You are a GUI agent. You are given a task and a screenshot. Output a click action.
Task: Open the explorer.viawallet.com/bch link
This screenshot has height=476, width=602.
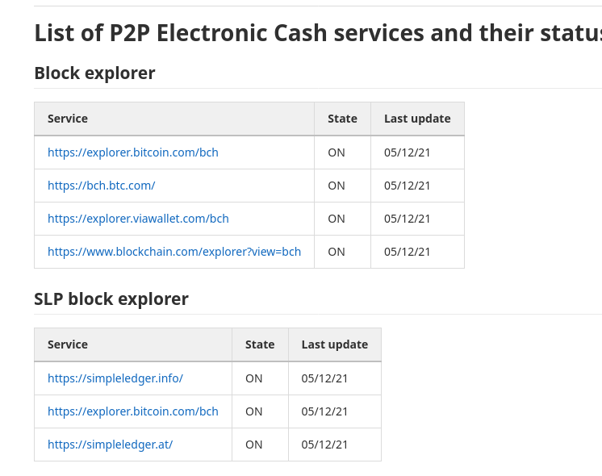pyautogui.click(x=138, y=219)
